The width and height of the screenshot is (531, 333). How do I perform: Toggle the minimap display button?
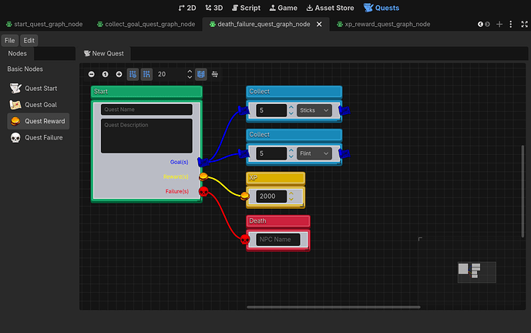click(201, 74)
